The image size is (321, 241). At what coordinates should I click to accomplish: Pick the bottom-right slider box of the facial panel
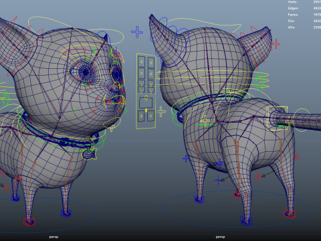click(x=150, y=116)
